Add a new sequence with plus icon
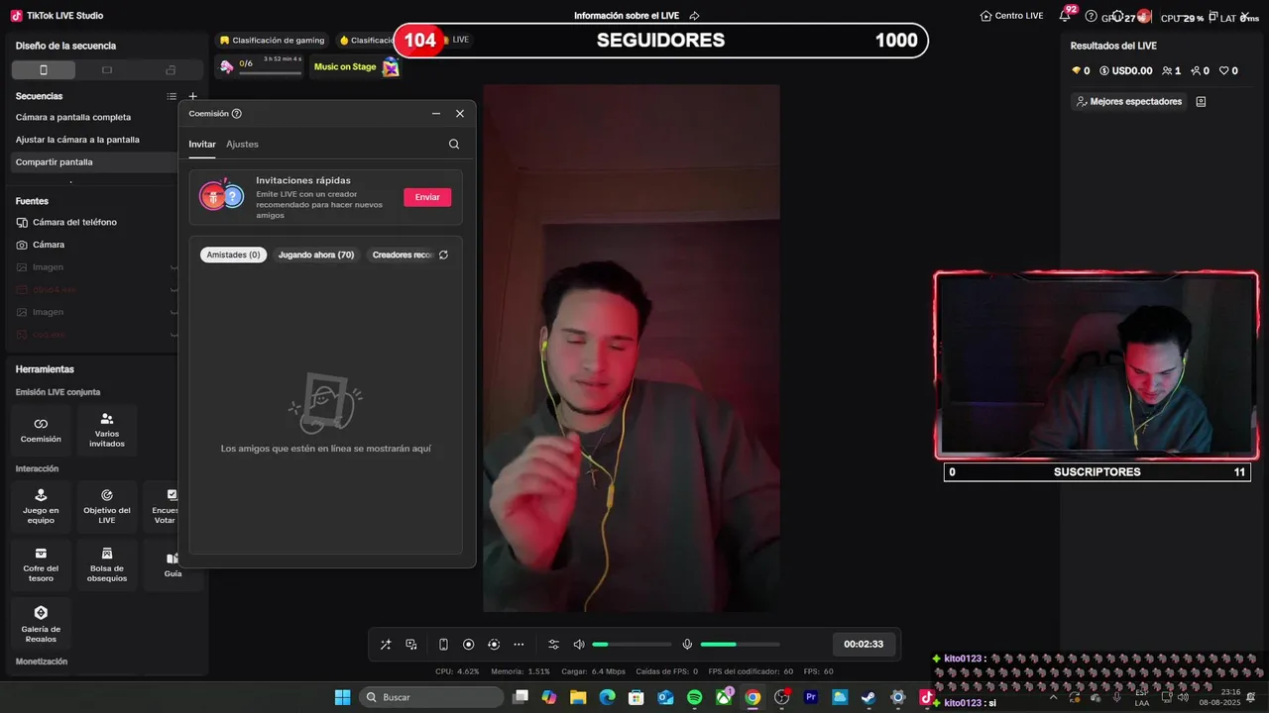 (193, 96)
